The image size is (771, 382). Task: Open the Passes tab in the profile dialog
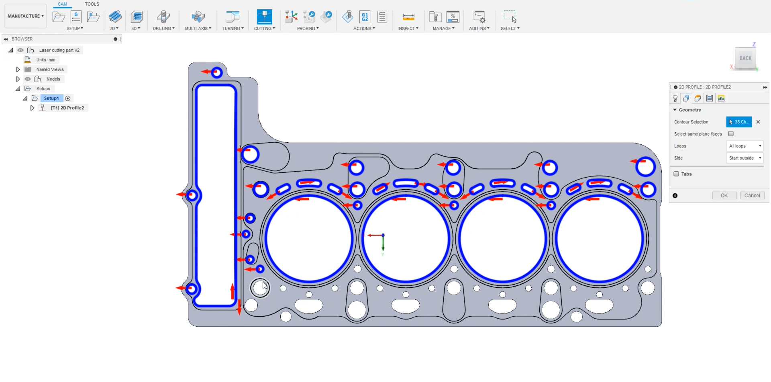pyautogui.click(x=709, y=98)
